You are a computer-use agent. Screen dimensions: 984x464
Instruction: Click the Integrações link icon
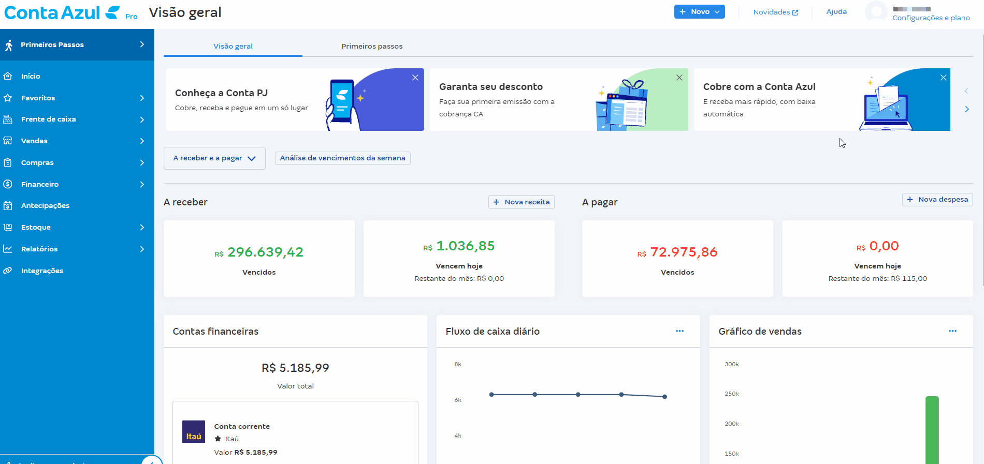(x=8, y=271)
